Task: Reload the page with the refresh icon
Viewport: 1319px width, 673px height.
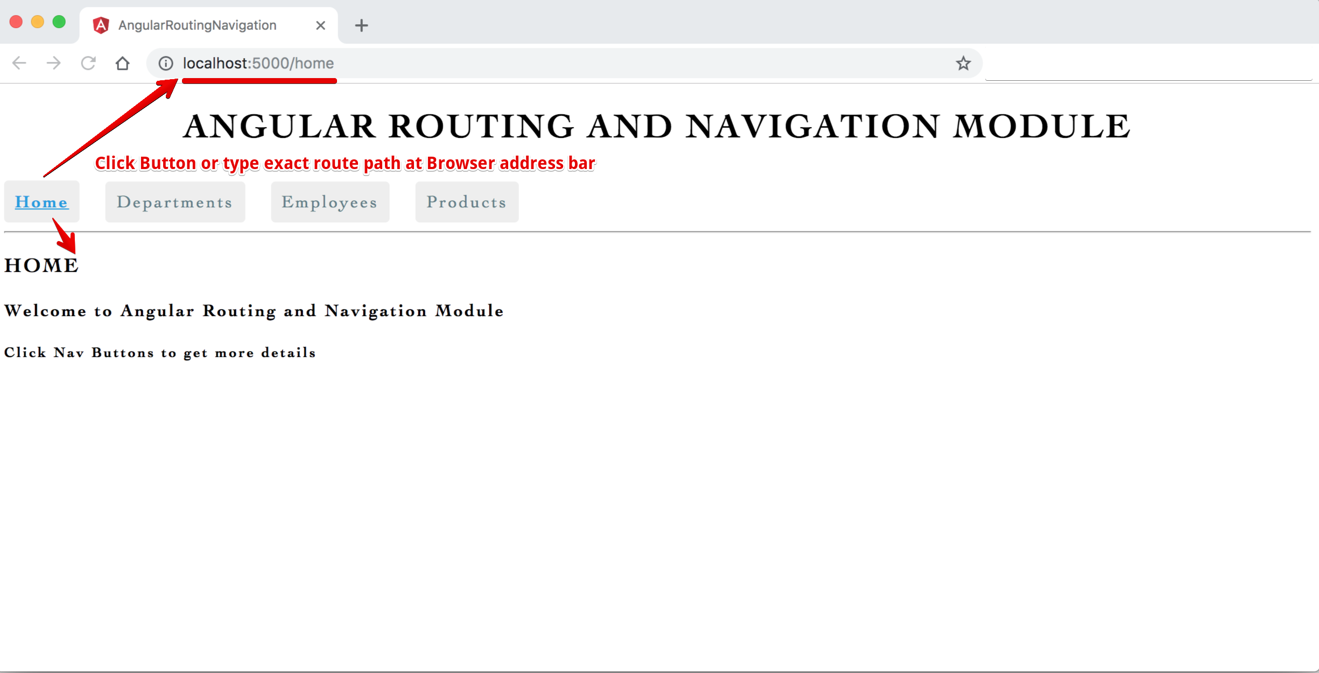Action: tap(88, 64)
